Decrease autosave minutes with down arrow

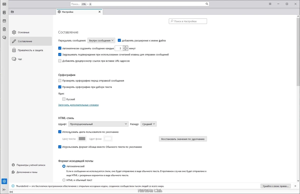coord(125,49)
